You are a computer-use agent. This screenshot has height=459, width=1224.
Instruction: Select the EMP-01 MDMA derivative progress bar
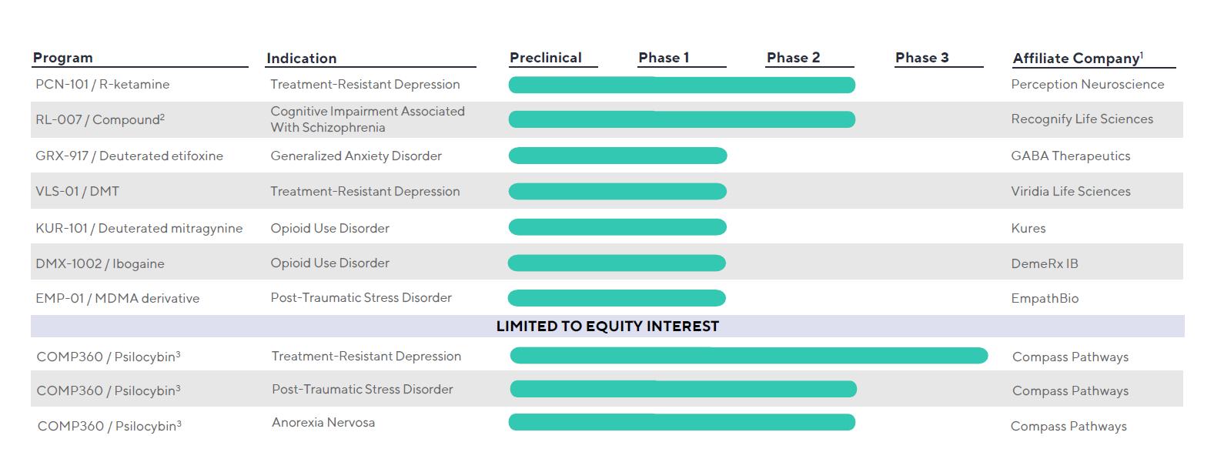617,298
